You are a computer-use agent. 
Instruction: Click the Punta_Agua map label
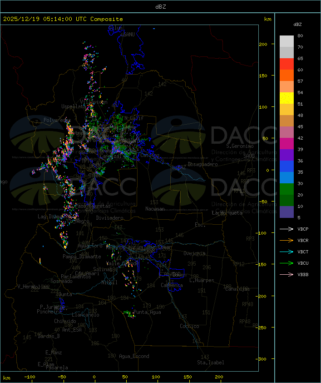click(147, 312)
